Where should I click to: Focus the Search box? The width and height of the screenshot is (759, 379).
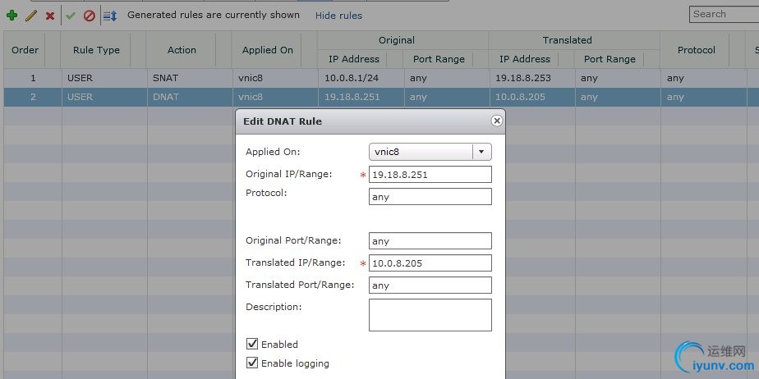(x=724, y=14)
